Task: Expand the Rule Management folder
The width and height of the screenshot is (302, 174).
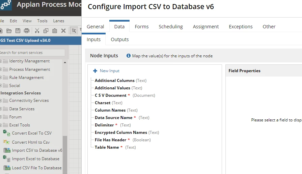Action: coord(1,77)
